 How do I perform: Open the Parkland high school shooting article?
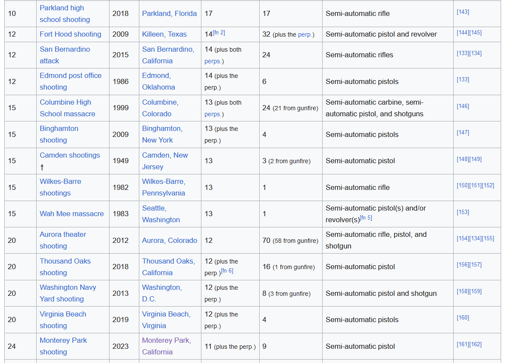point(65,13)
